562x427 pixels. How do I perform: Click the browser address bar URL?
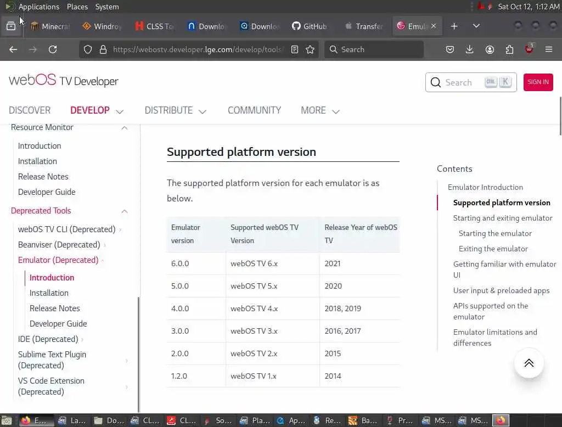[198, 49]
